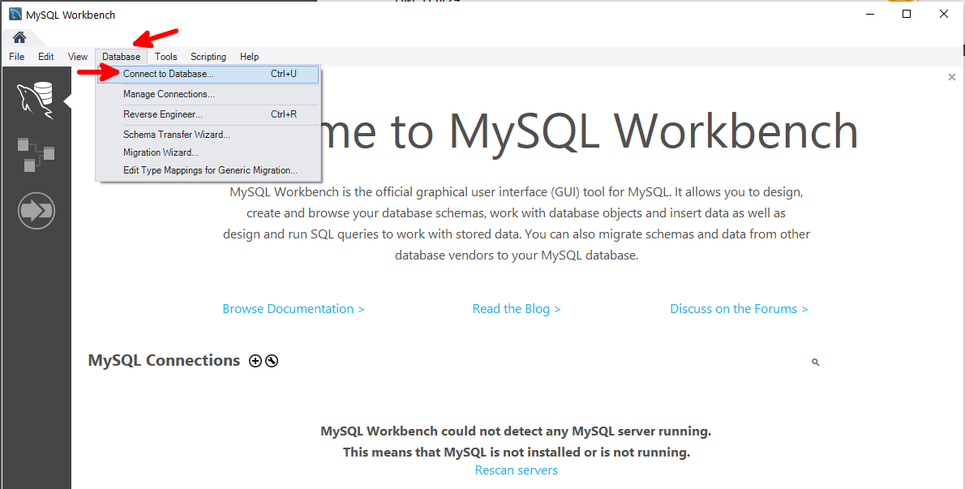The width and height of the screenshot is (965, 489).
Task: Open the Help menu
Action: [x=249, y=57]
